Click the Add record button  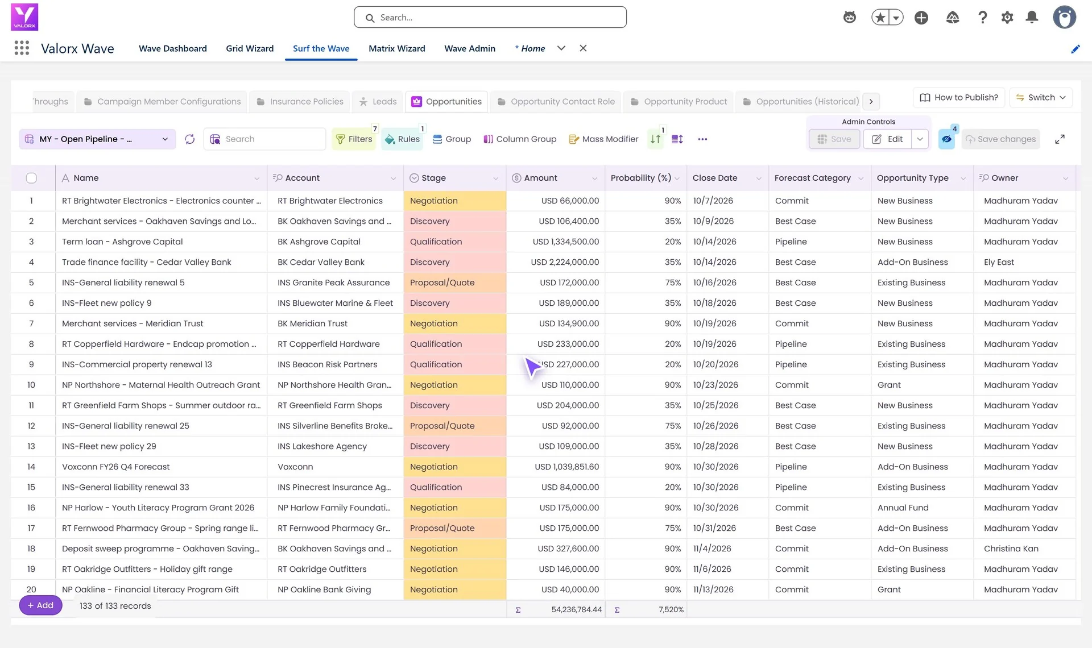click(40, 606)
